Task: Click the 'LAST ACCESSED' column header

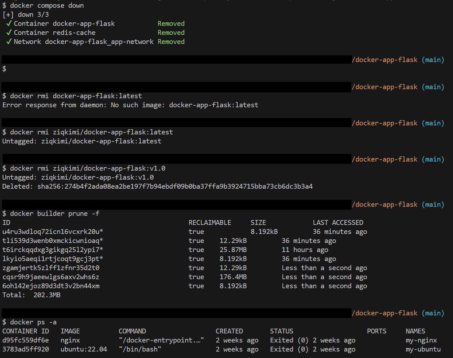Action: click(338, 223)
